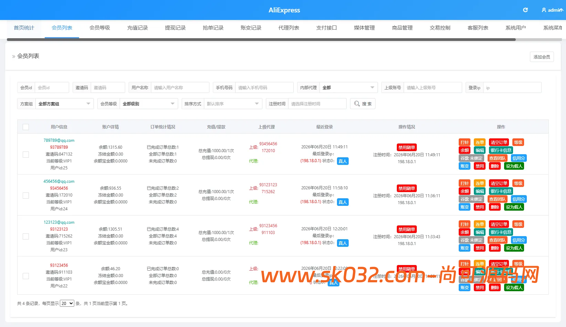This screenshot has height=327, width=566.
Task: Click superior account number 93456456
Action: tap(268, 144)
